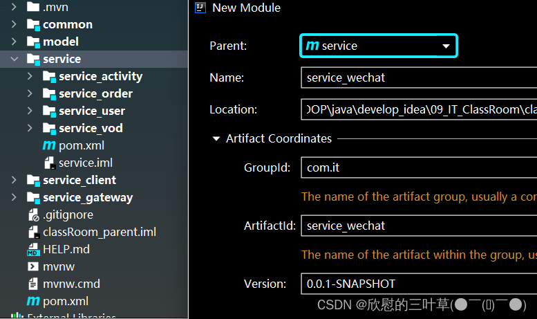The width and height of the screenshot is (537, 319).
Task: Select the common module
Action: (x=94, y=24)
